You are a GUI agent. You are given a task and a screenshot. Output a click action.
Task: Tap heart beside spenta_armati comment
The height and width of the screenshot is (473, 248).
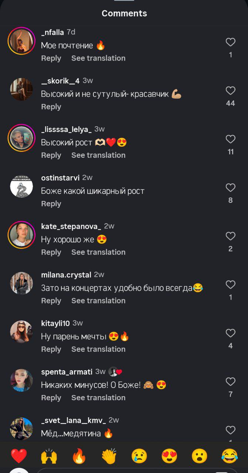pyautogui.click(x=230, y=382)
